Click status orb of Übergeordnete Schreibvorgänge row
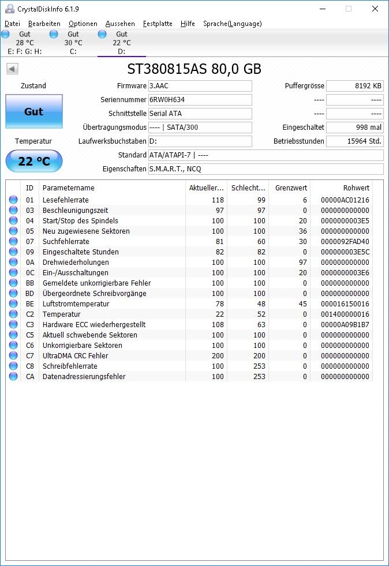Screen dimensions: 389x566 (13, 293)
